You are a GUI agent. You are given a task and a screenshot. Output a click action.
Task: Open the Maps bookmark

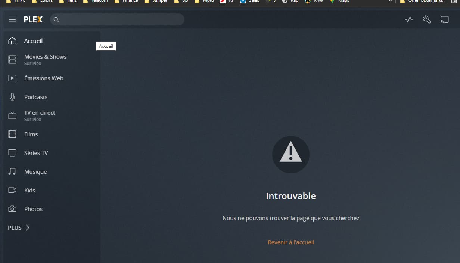pos(339,1)
